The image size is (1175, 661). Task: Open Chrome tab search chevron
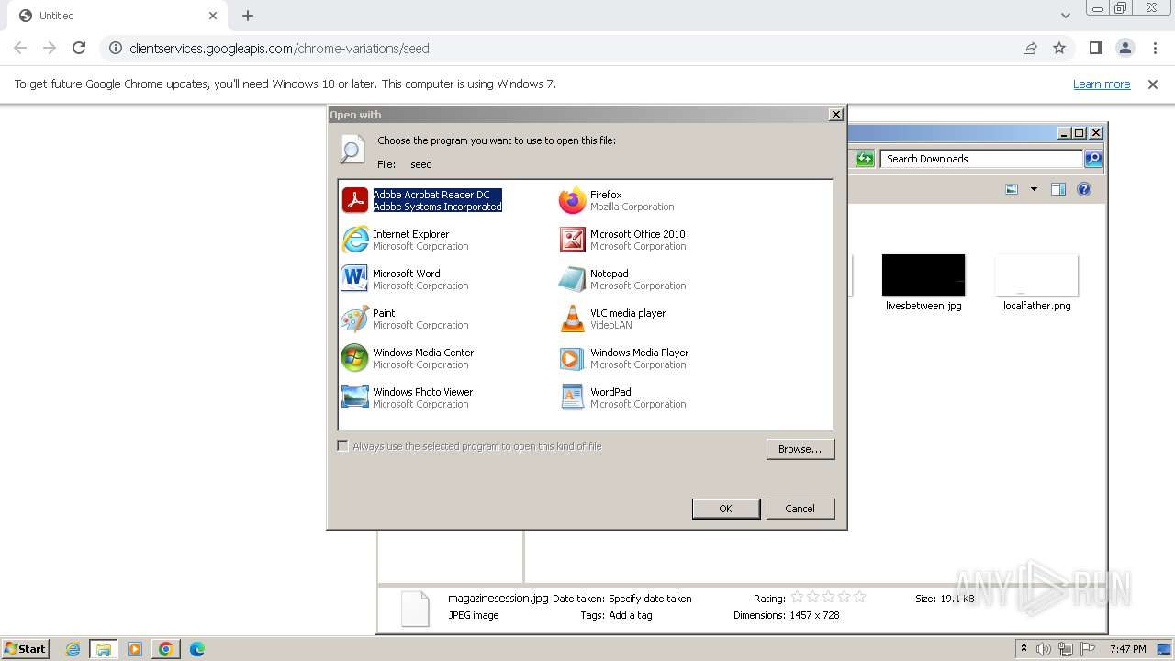click(x=1065, y=16)
